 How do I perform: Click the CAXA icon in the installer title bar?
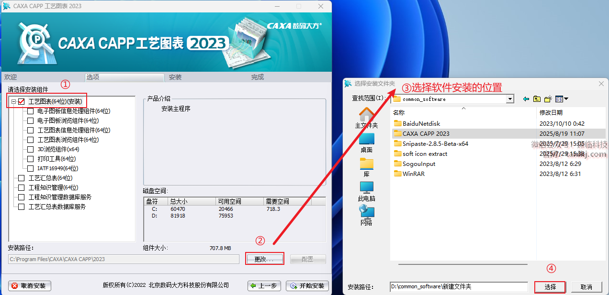click(x=7, y=6)
